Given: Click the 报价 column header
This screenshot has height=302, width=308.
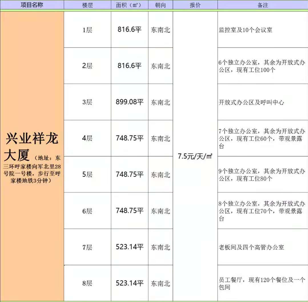Looking at the screenshot, I should [195, 5].
